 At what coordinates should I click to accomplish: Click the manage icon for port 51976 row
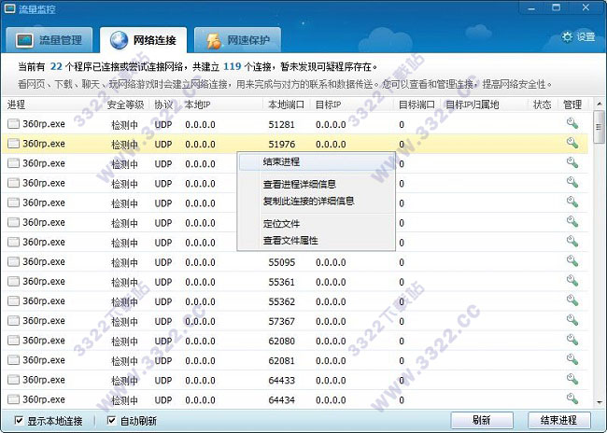tap(572, 143)
